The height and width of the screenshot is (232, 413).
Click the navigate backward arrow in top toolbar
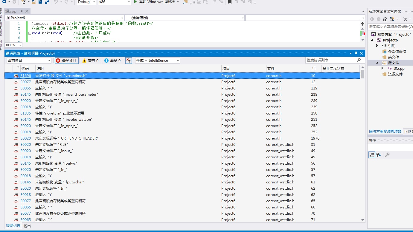[x=4, y=2]
